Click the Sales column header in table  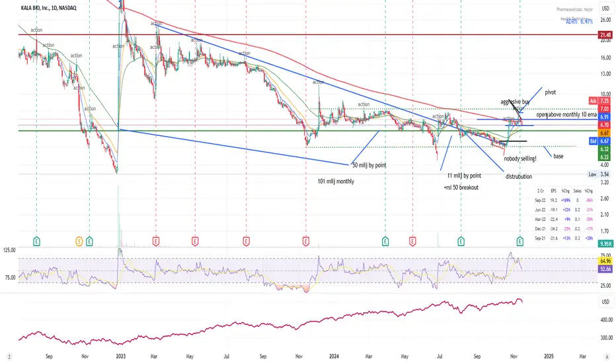tap(577, 191)
